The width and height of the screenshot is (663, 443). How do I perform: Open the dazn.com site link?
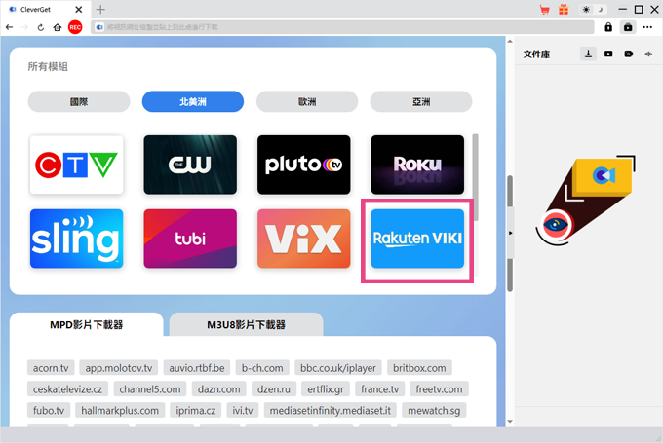pyautogui.click(x=219, y=388)
